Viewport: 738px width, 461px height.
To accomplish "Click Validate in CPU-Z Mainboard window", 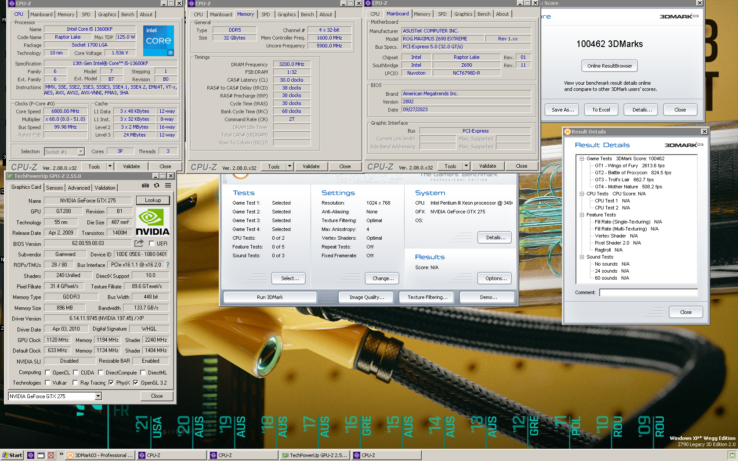I will point(488,166).
